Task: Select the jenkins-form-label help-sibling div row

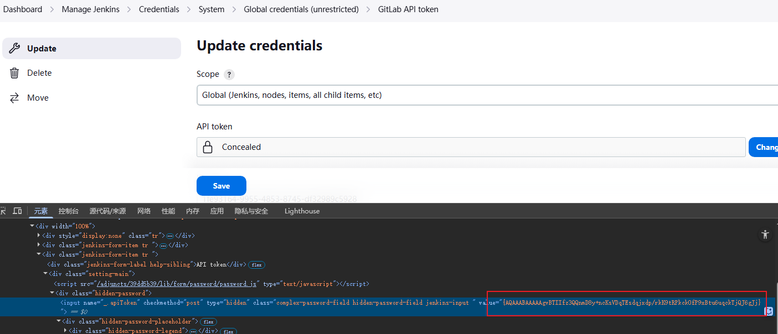Action: 147,264
